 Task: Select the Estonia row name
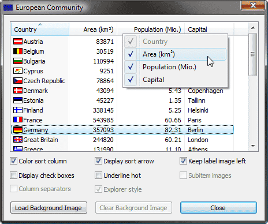click(33, 100)
